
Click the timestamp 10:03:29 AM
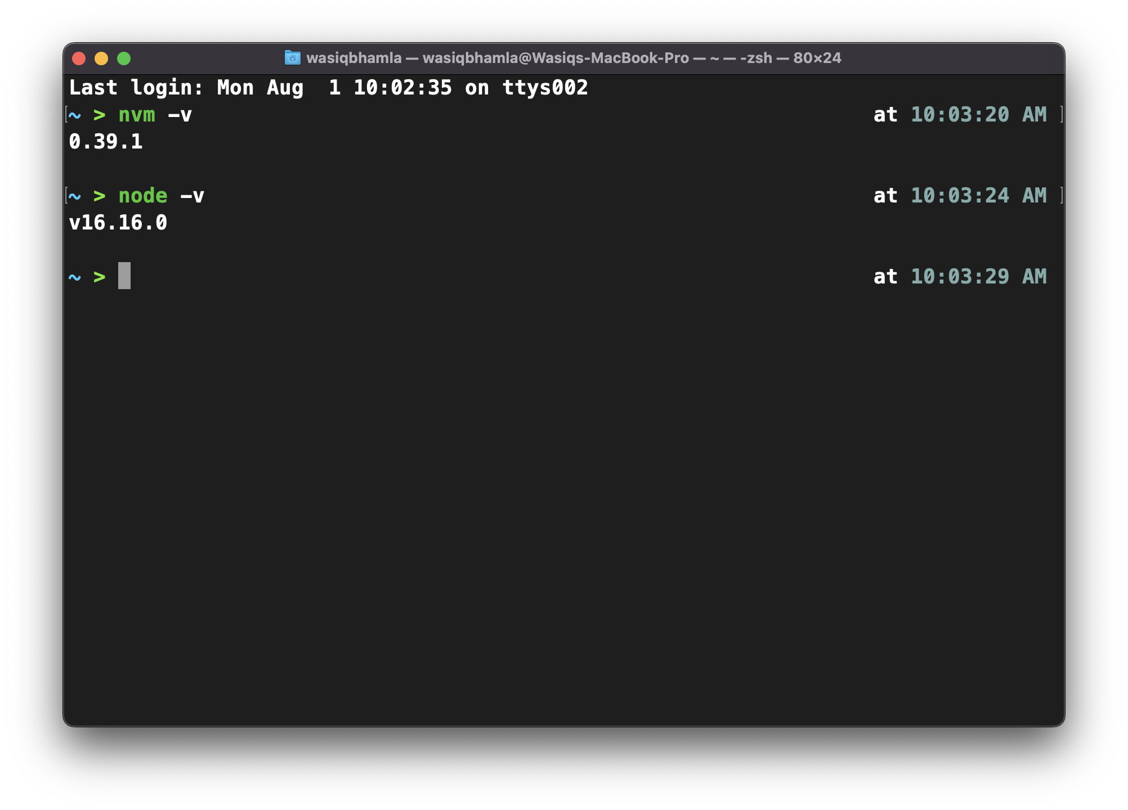click(x=979, y=276)
